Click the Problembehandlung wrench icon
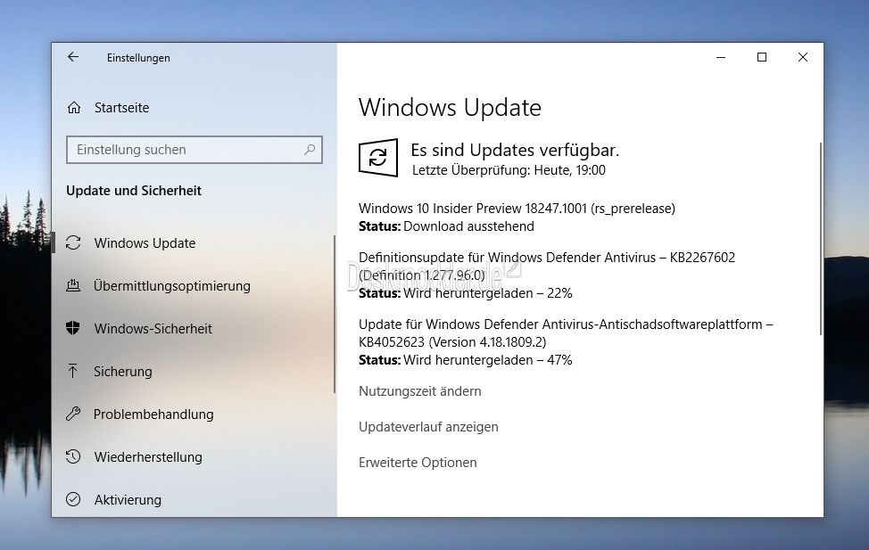 (x=73, y=414)
